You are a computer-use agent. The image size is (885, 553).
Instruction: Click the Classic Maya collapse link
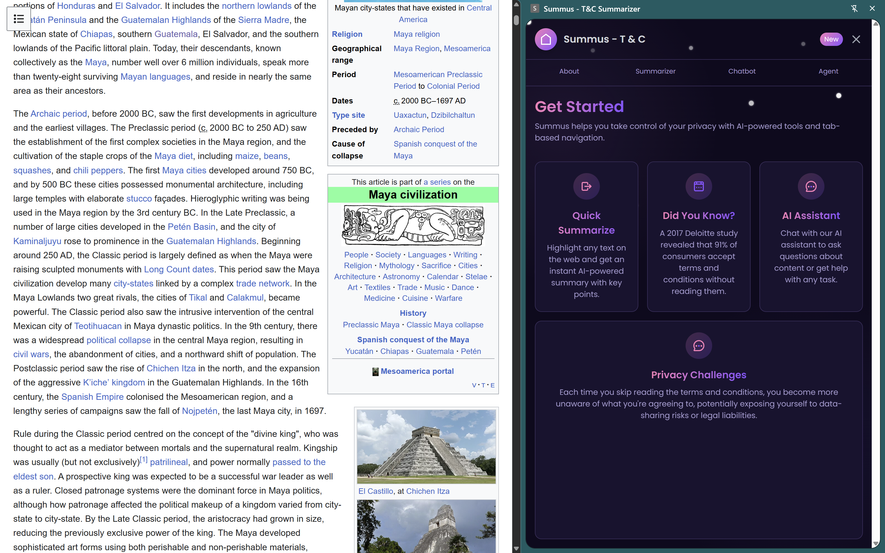point(445,325)
